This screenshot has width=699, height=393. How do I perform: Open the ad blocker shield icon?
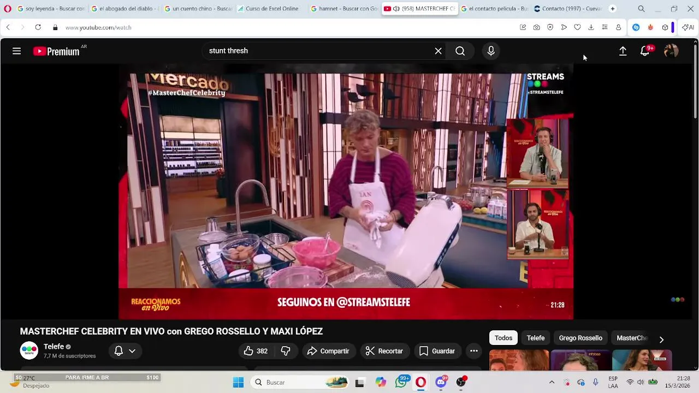pos(550,27)
